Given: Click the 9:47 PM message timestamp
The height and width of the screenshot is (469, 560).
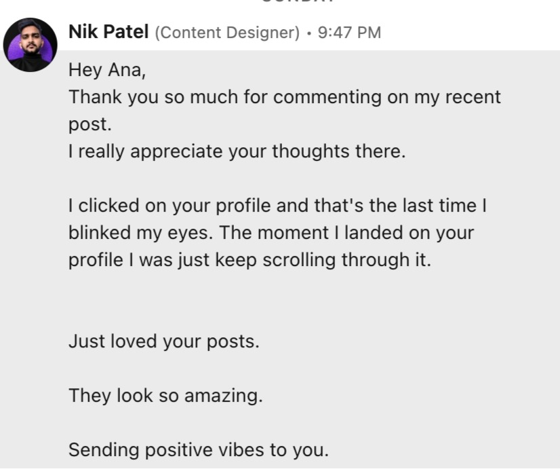Looking at the screenshot, I should pyautogui.click(x=349, y=33).
